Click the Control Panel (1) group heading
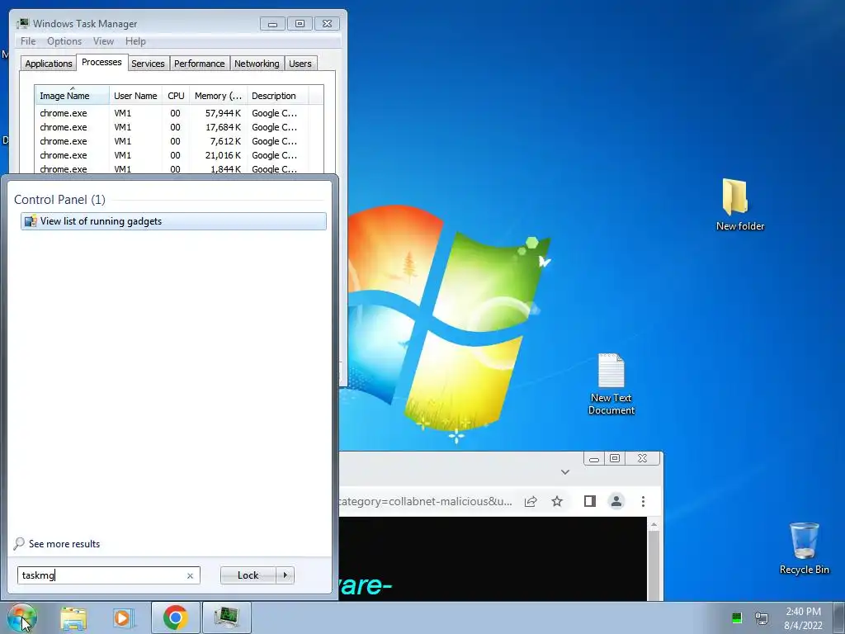The width and height of the screenshot is (845, 634). coord(59,200)
